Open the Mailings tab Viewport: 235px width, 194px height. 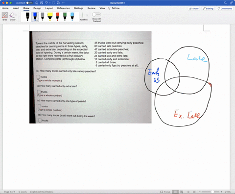[78, 8]
